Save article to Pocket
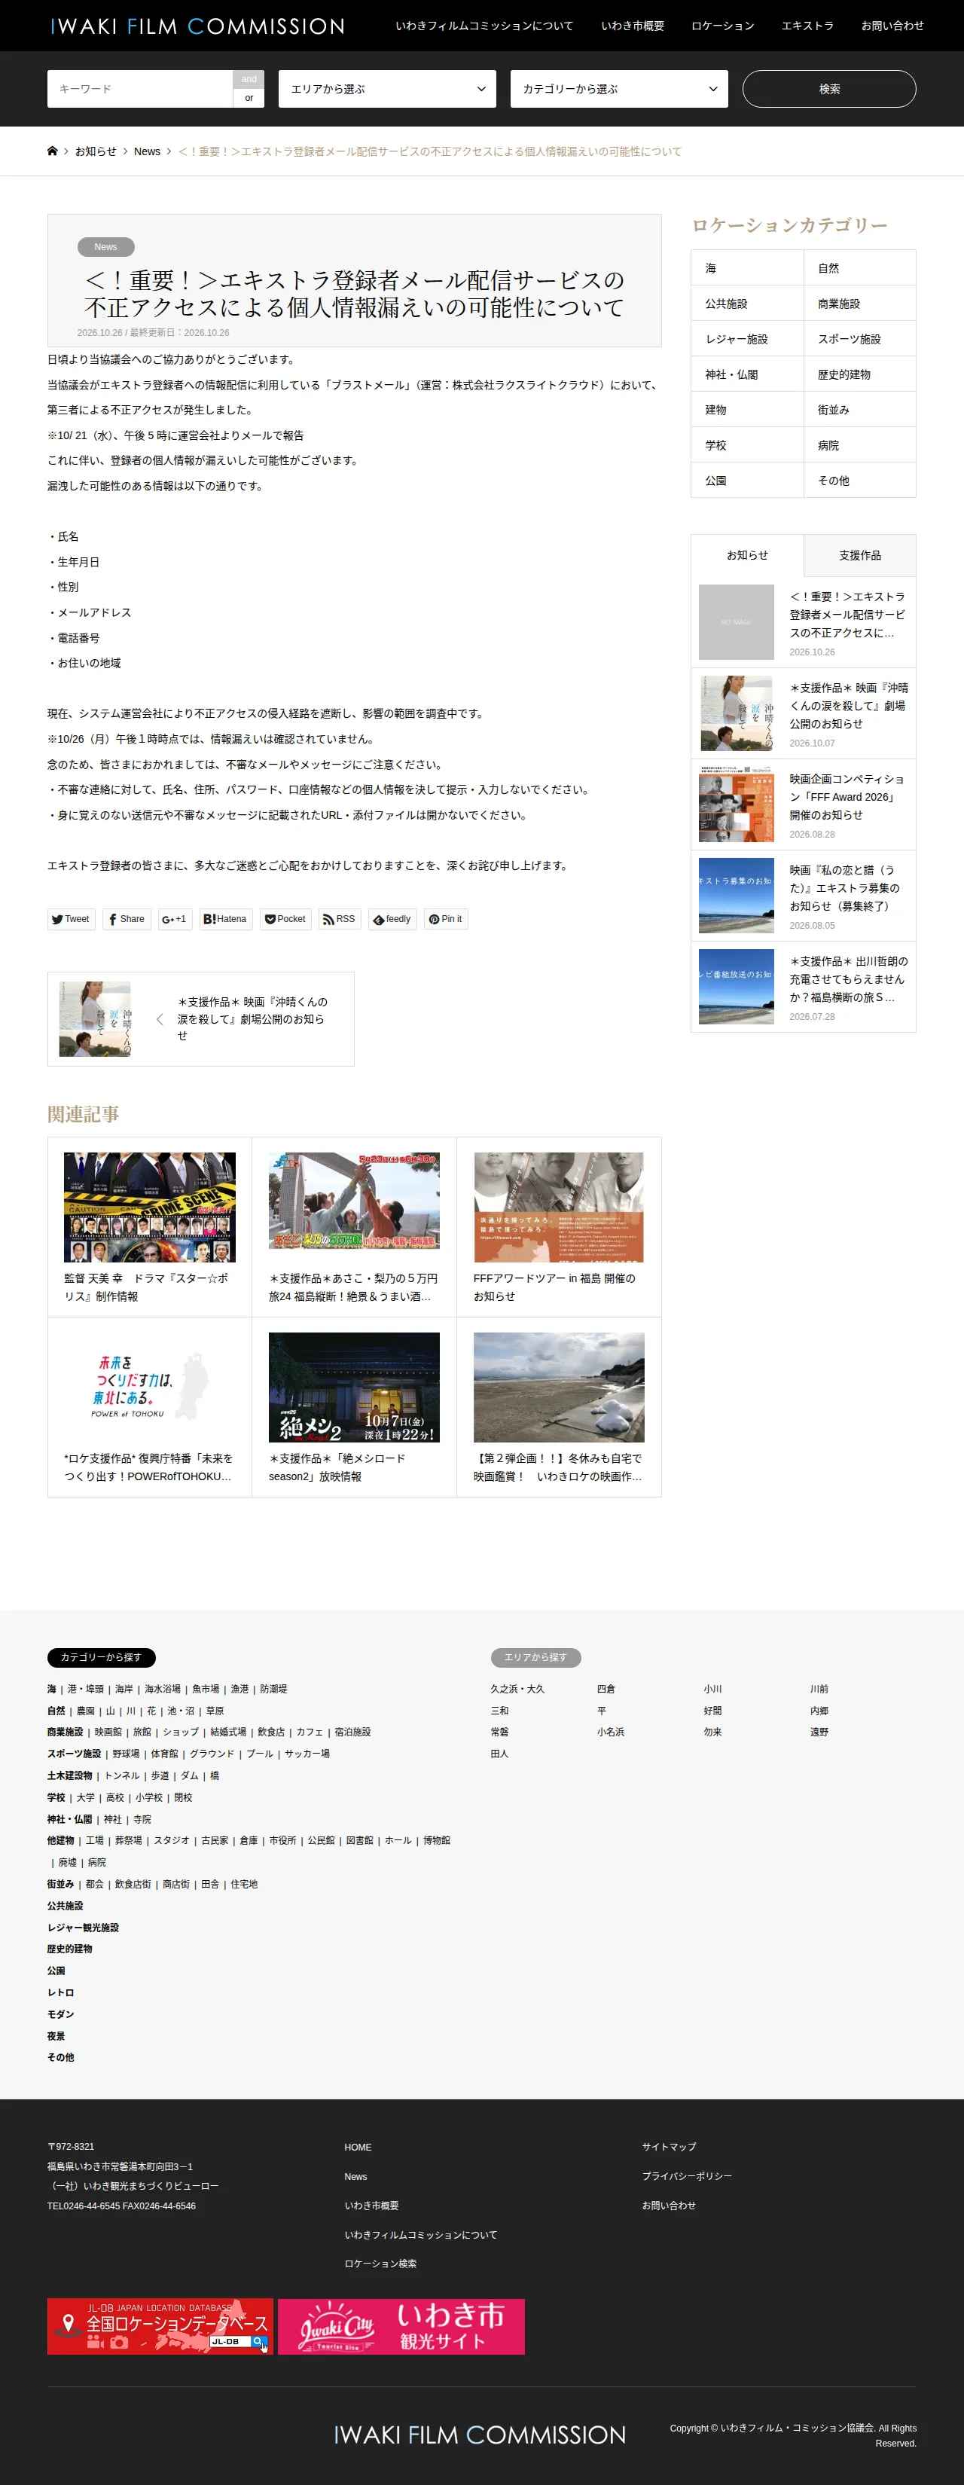 [x=285, y=919]
